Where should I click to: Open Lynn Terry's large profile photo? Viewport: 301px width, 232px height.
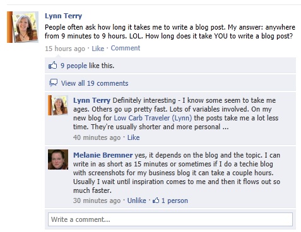[x=23, y=27]
